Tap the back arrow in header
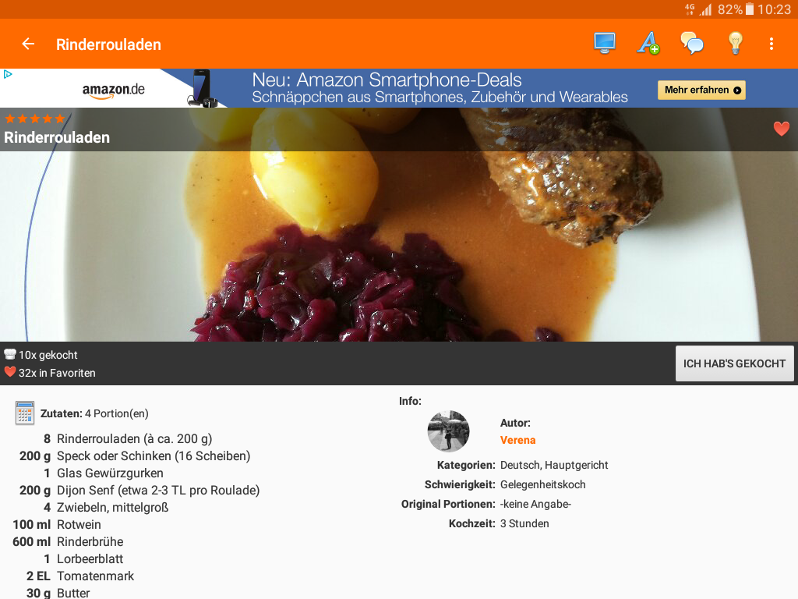 28,44
